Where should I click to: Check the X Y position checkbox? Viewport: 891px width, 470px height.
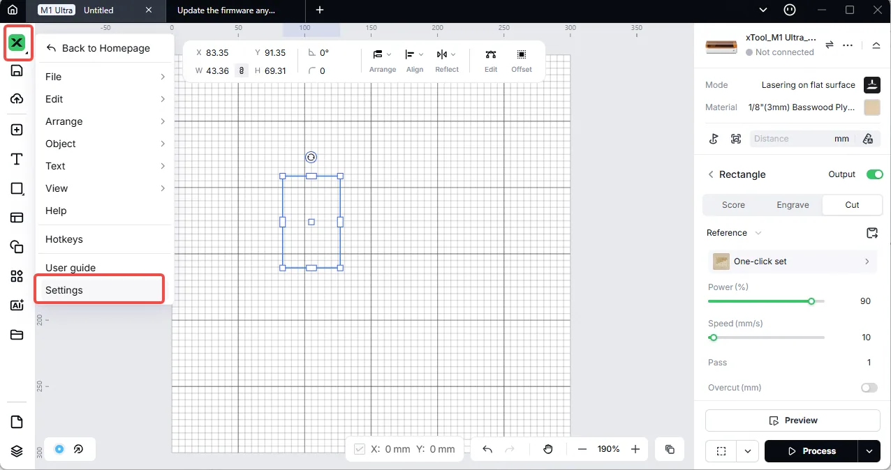360,449
